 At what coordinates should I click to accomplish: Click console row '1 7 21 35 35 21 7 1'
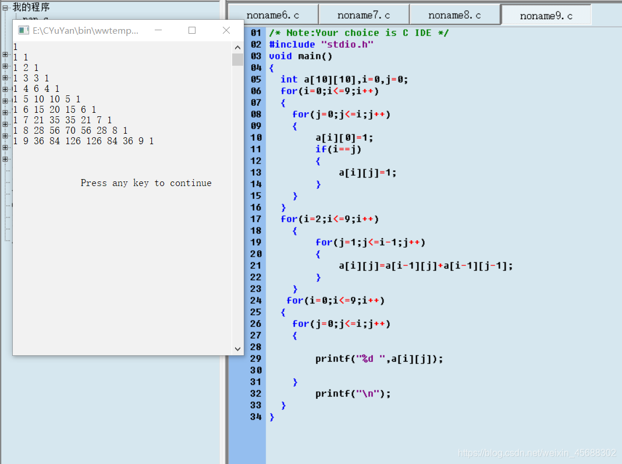[x=62, y=120]
